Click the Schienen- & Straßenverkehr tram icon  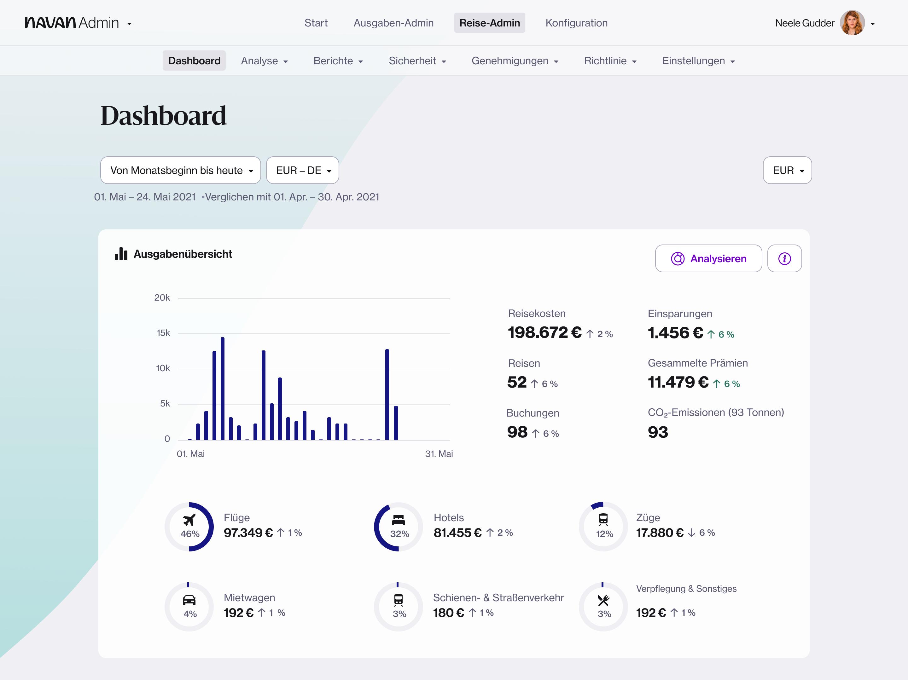[x=398, y=600]
